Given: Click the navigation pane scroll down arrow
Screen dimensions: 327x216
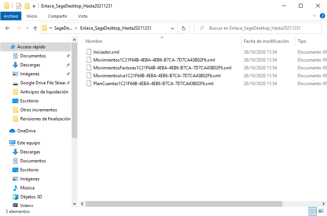Looking at the screenshot, I should pos(75,204).
